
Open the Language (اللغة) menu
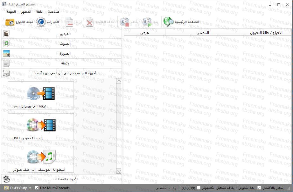click(40, 11)
